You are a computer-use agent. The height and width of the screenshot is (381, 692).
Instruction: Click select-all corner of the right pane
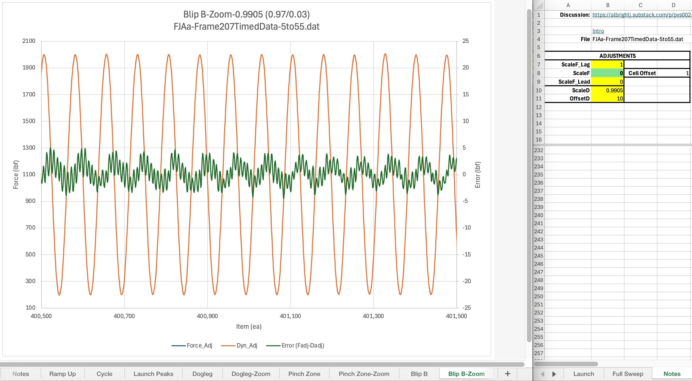(539, 5)
